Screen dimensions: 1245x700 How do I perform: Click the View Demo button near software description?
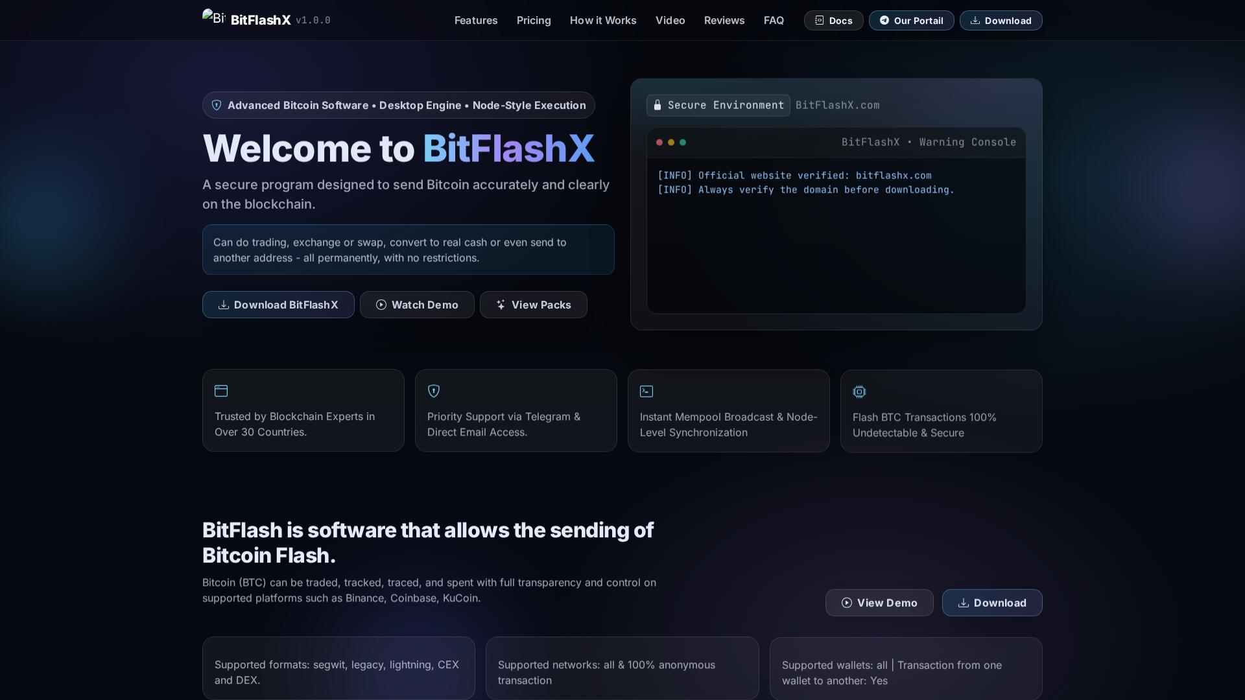(879, 602)
